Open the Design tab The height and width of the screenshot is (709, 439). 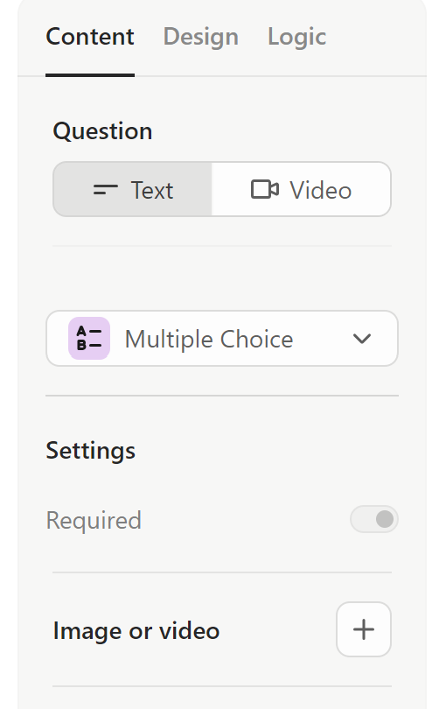tap(200, 37)
